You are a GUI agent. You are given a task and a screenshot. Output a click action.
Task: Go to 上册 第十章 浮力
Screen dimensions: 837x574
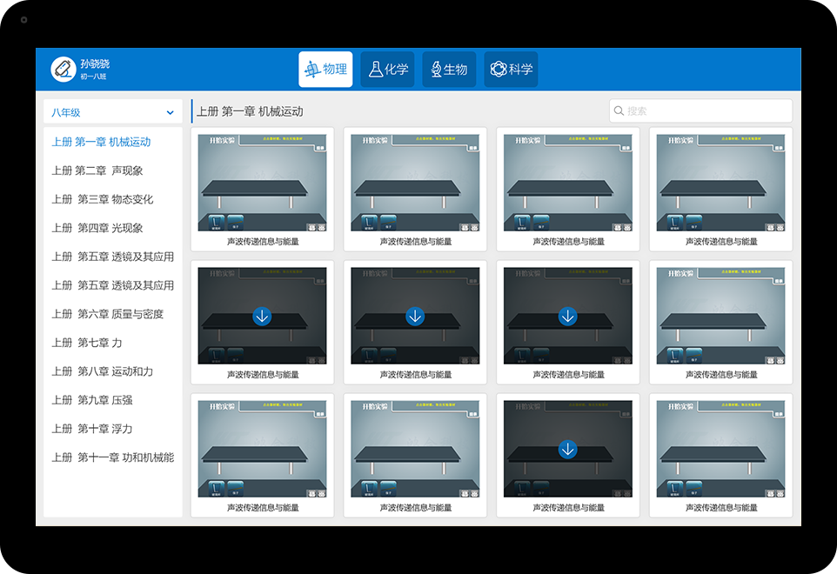[91, 430]
